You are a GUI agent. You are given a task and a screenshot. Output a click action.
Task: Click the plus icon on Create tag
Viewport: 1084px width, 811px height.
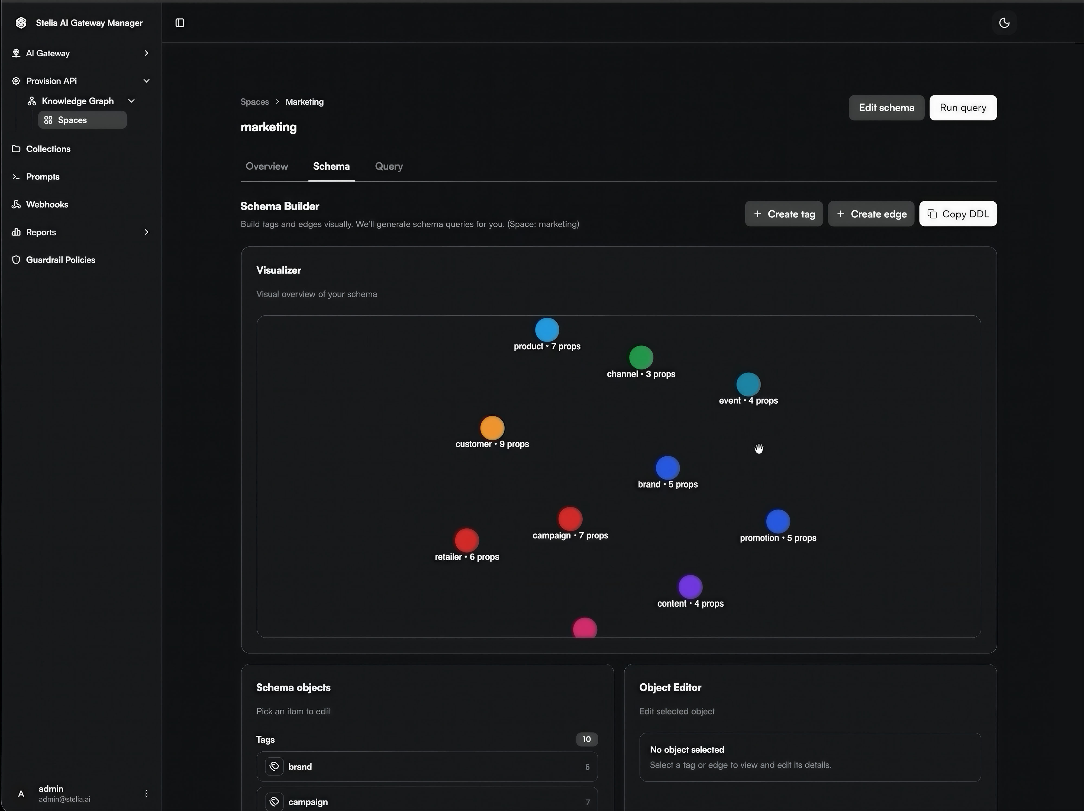(758, 214)
